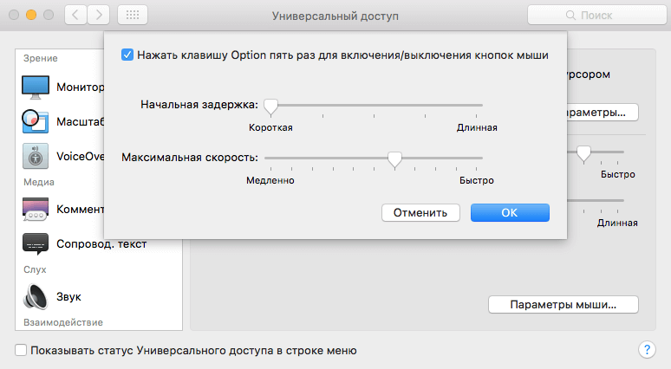This screenshot has height=369, width=671.
Task: Open the Комментарии descriptions icon
Action: (x=36, y=209)
